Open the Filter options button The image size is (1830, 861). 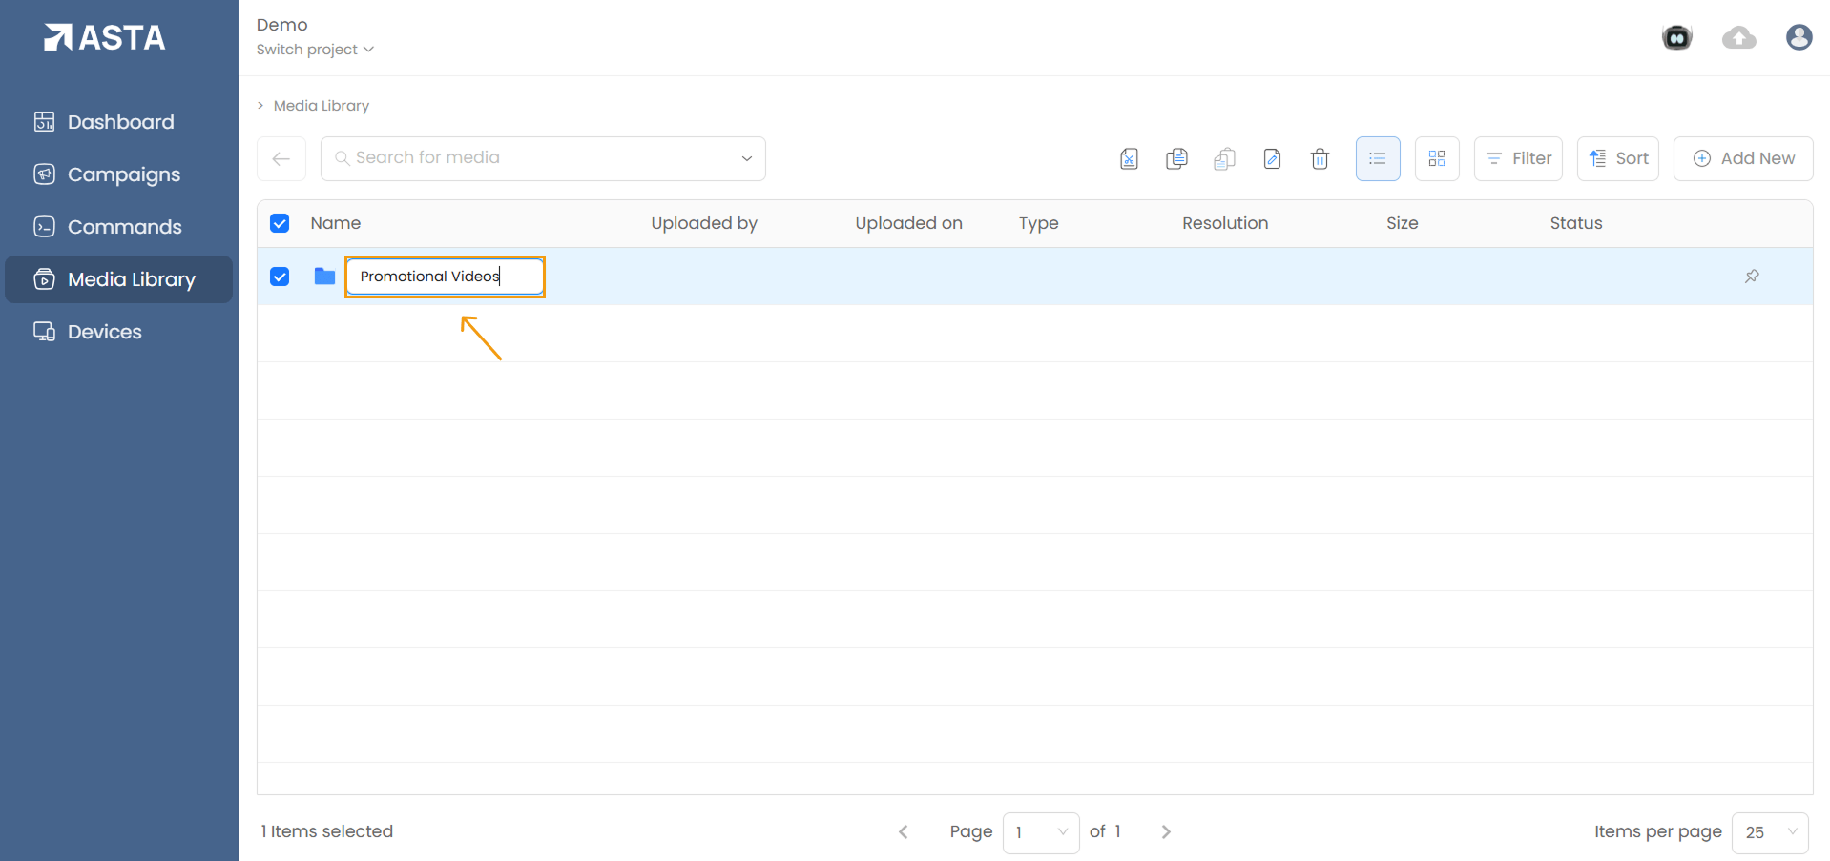(x=1518, y=159)
